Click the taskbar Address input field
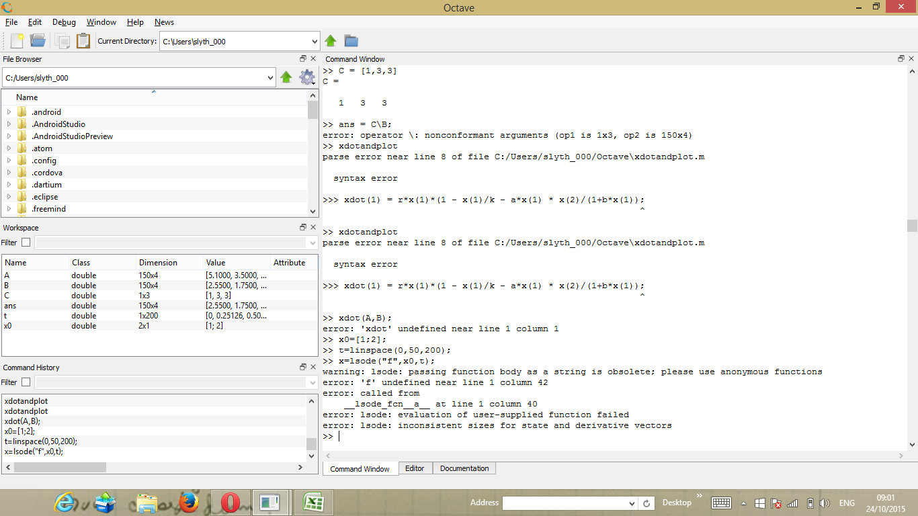The image size is (918, 516). pyautogui.click(x=565, y=503)
